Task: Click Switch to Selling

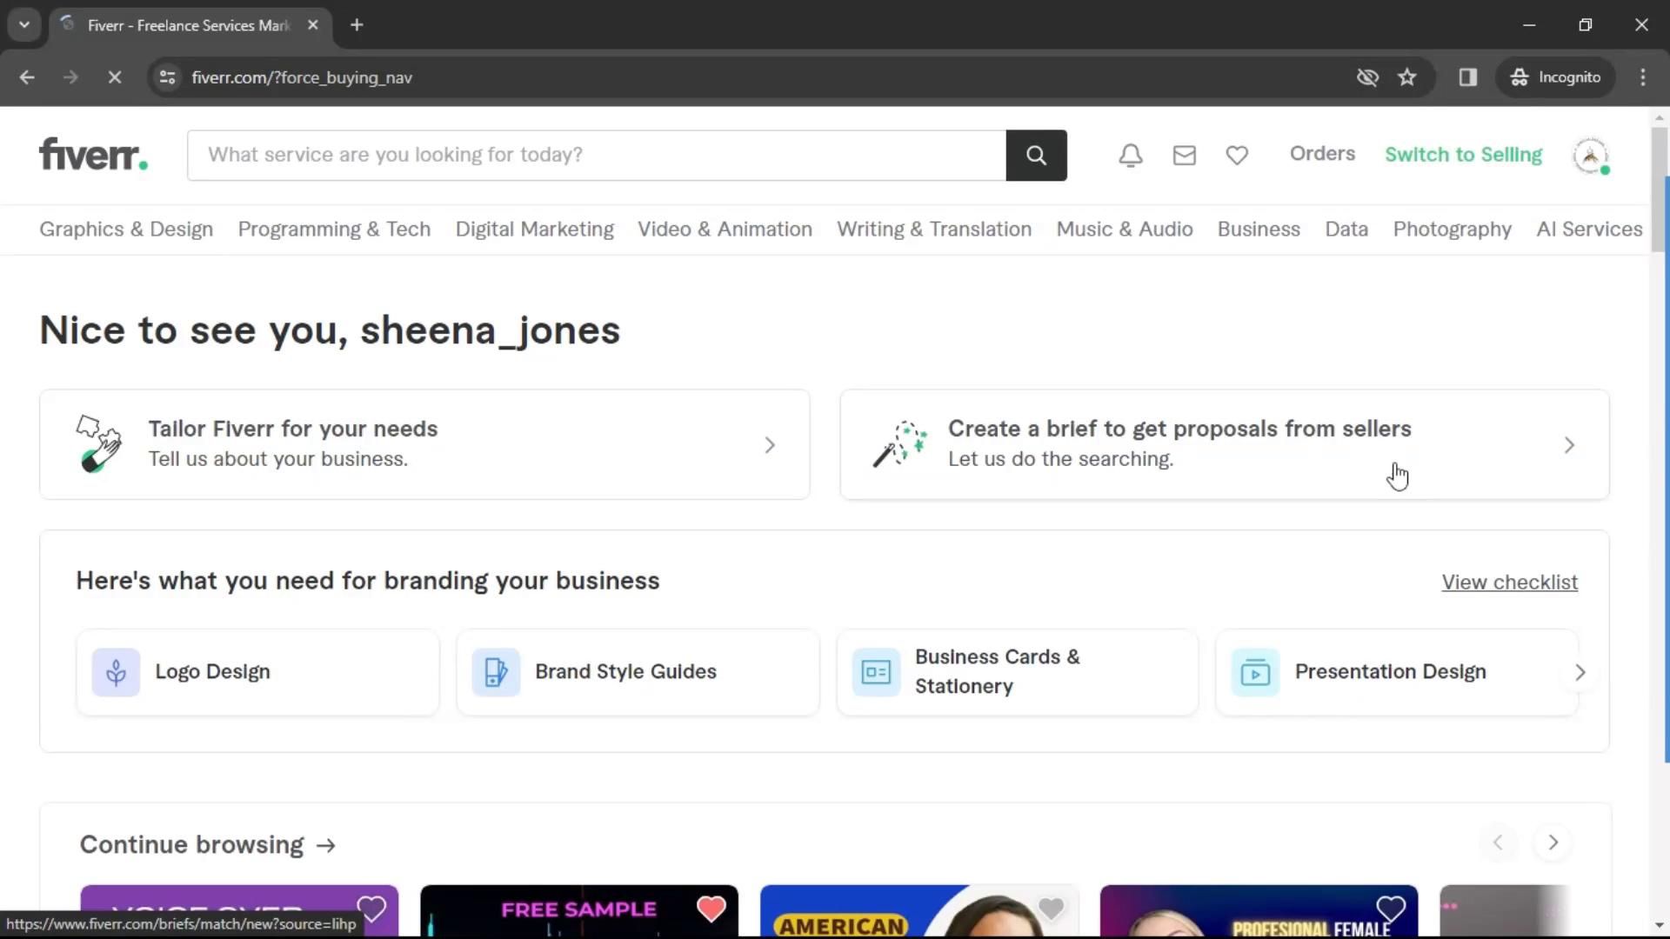Action: pos(1463,155)
